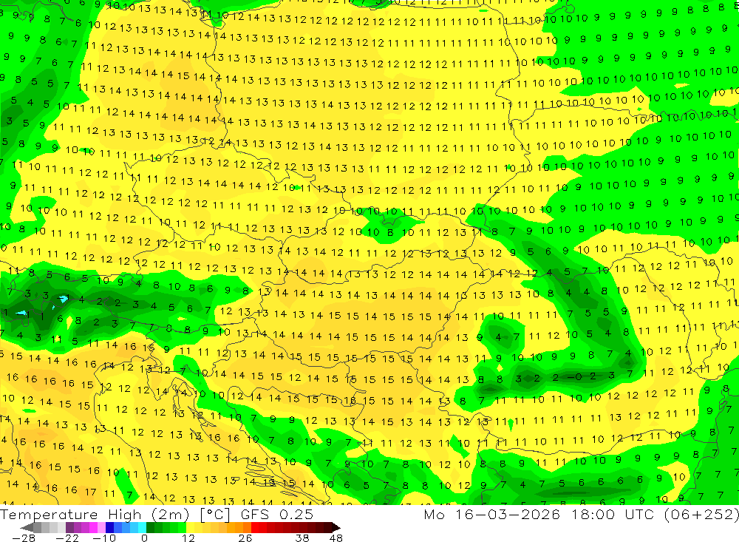Click the "-28" legend label
Viewport: 739px width, 542px height.
pyautogui.click(x=24, y=538)
